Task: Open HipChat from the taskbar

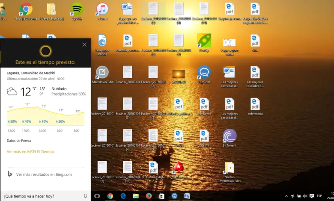Action: [174, 196]
